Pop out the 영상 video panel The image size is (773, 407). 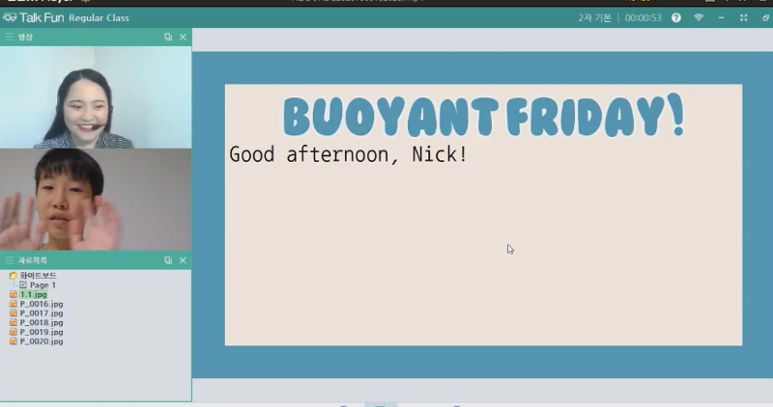(168, 37)
